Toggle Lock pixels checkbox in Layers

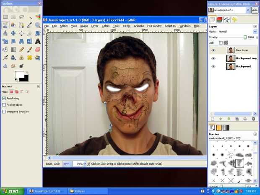(x=221, y=43)
